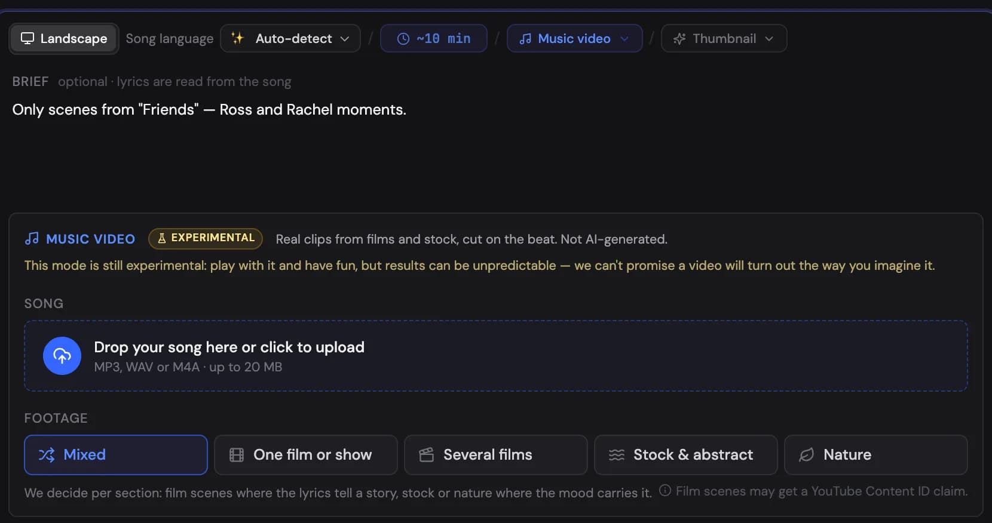The width and height of the screenshot is (992, 523).
Task: Expand the Music video chevron arrow
Action: coord(624,39)
